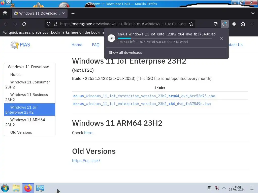Bookmark this page with the star
This screenshot has height=193, width=258.
[x=191, y=24]
